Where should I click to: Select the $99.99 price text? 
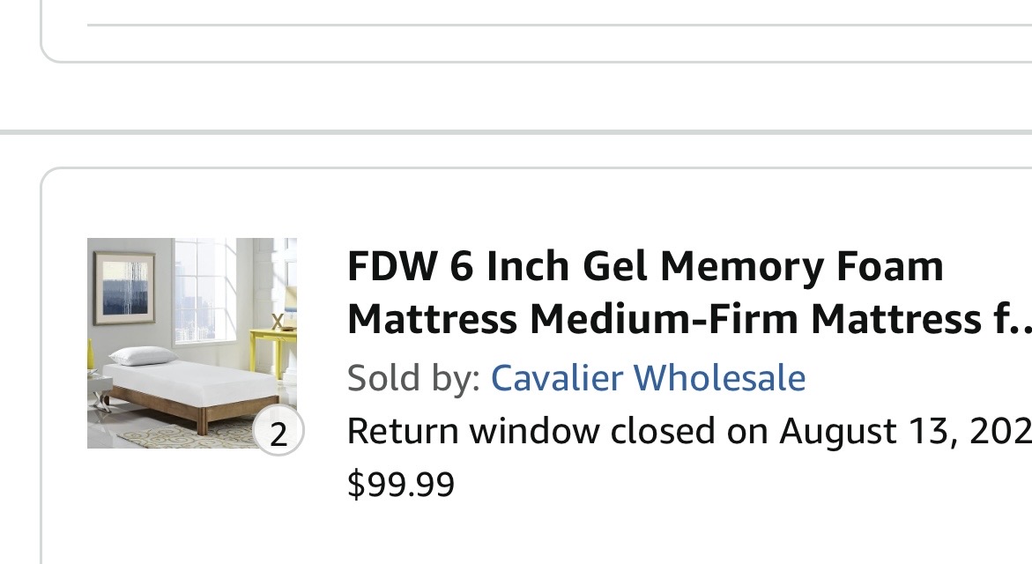point(401,484)
